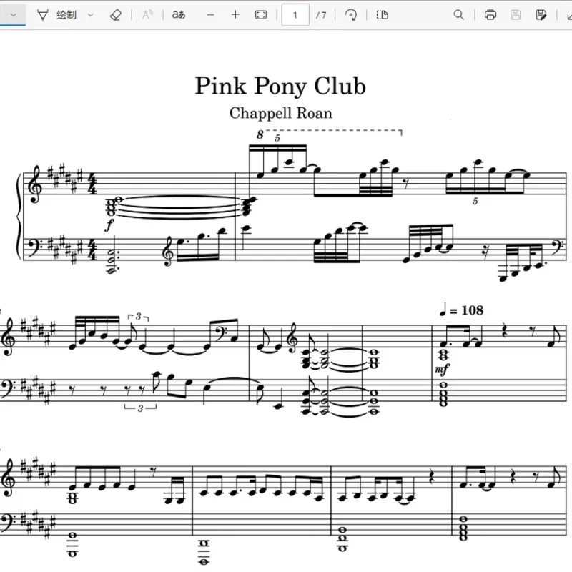Click the title "Pink Pony Club"

[x=280, y=86]
